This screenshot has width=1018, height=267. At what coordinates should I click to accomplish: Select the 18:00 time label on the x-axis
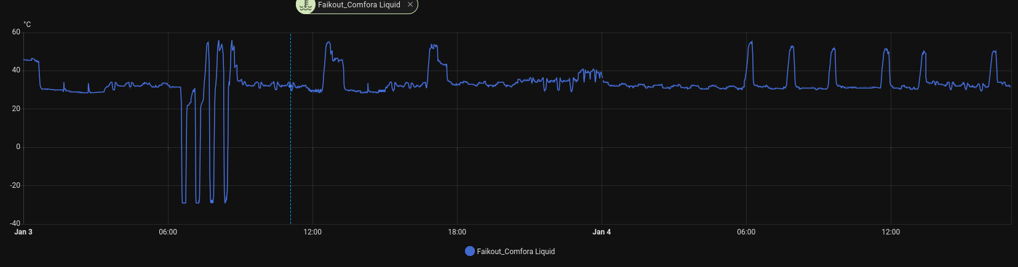coord(457,232)
